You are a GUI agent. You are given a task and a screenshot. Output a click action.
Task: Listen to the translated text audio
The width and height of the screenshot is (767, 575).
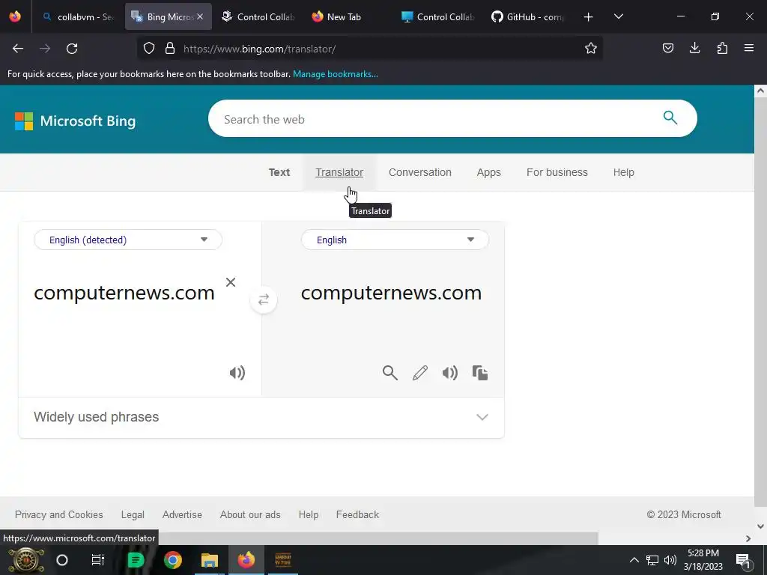pyautogui.click(x=450, y=373)
